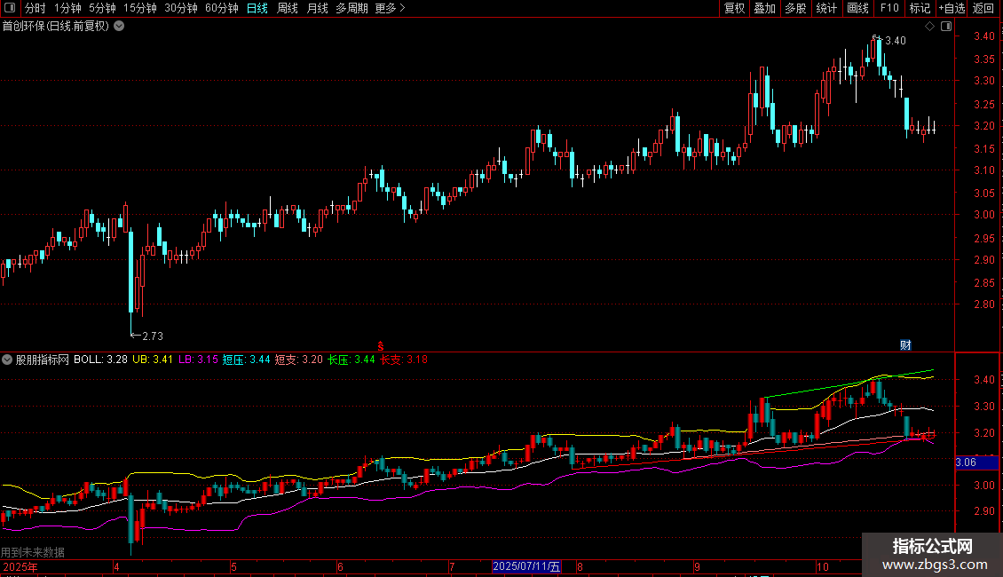Viewport: 1003px width, 577px height.
Task: Select the 60分钟 period
Action: (222, 8)
